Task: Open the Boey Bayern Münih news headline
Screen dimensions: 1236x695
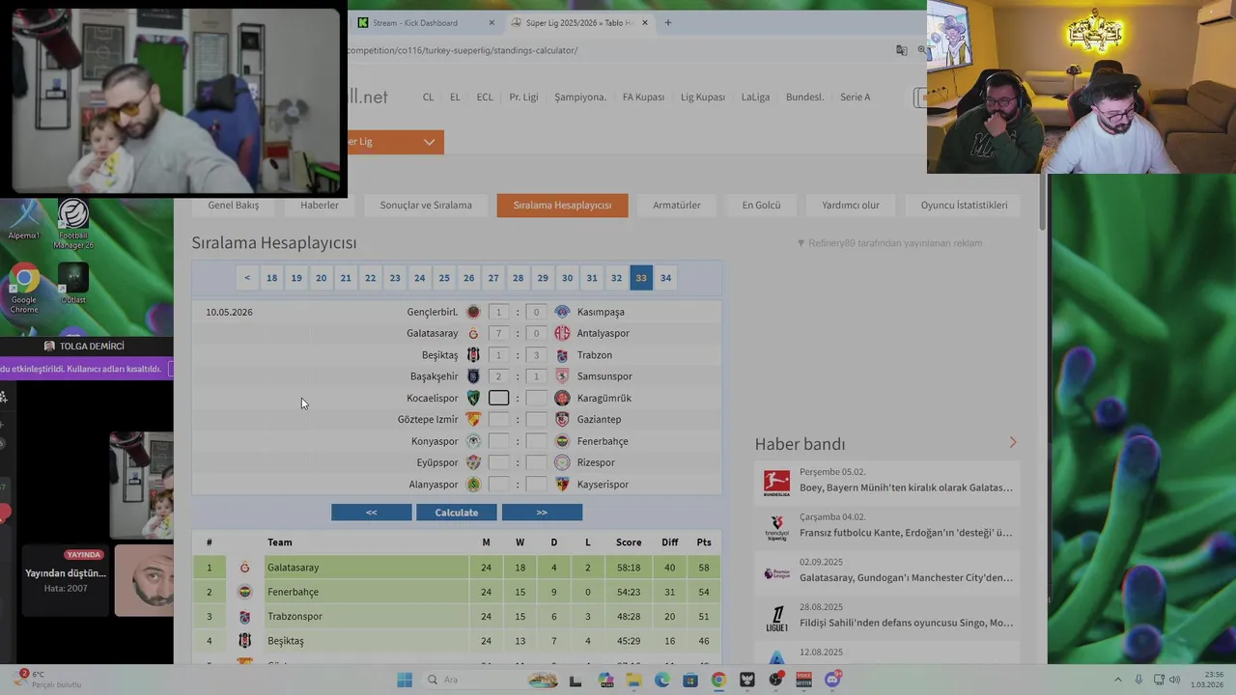Action: [906, 487]
